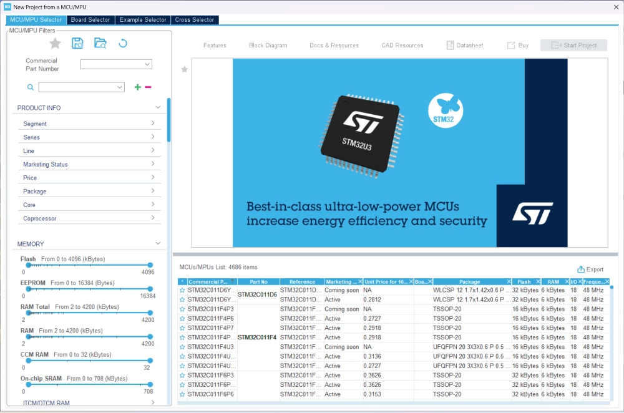Toggle favorite star for STM32C011F4P6 row
This screenshot has width=624, height=413.
182,319
